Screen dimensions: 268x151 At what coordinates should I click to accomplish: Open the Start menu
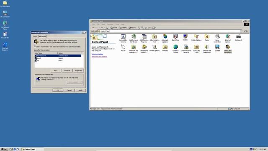pos(4,149)
